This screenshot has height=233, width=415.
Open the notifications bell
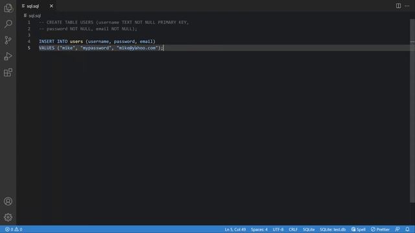(407, 229)
